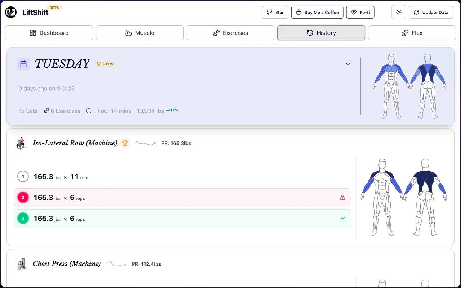Go to the Exercises tab

tap(230, 33)
